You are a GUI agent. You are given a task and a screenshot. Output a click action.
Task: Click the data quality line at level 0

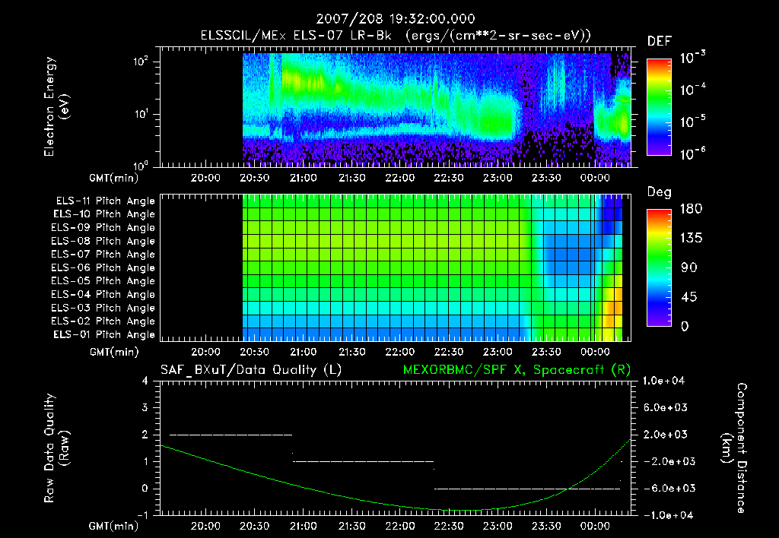[528, 489]
